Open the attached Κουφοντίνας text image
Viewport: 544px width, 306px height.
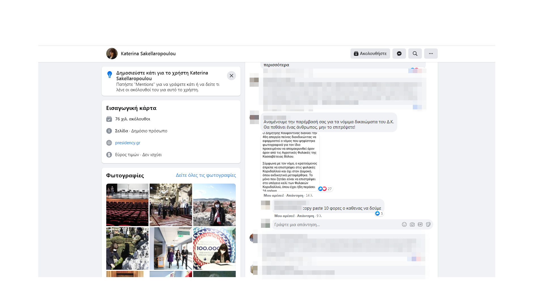[290, 162]
